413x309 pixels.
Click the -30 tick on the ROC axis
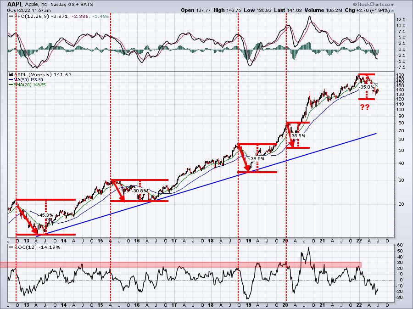point(399,298)
